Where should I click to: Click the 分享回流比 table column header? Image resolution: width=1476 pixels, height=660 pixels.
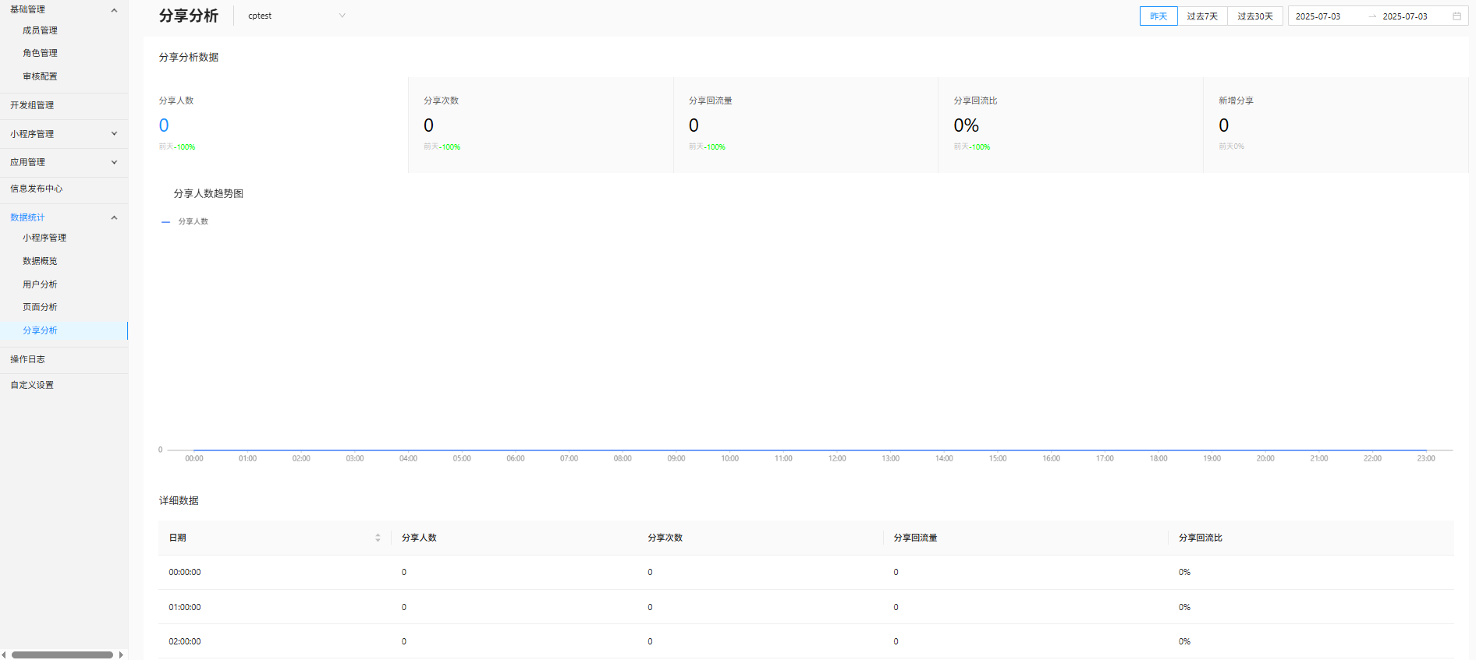pos(1201,538)
